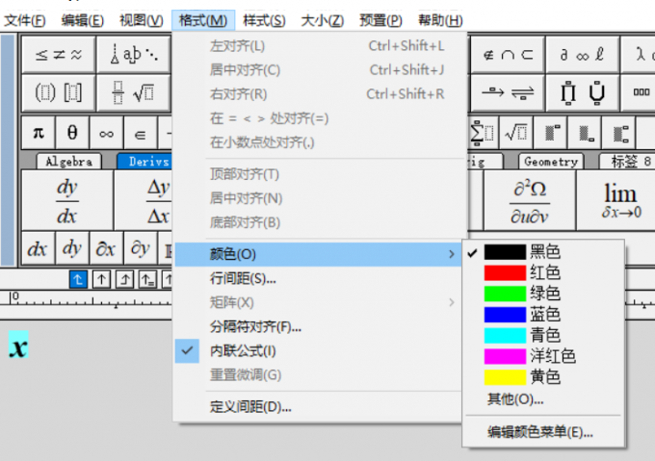
Task: Open the fence templates palette with parentheses and brackets
Action: [x=59, y=92]
